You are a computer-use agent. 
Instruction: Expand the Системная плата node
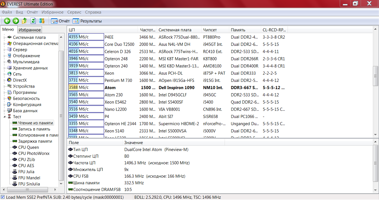5,37
